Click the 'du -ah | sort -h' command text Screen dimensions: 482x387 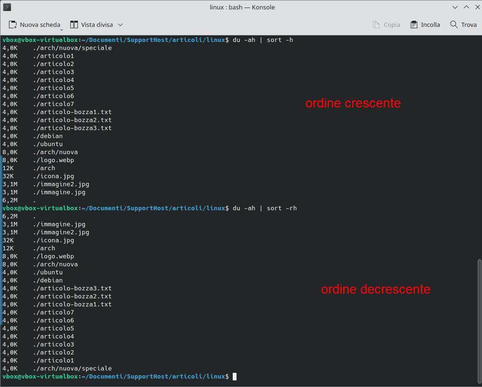click(x=263, y=40)
